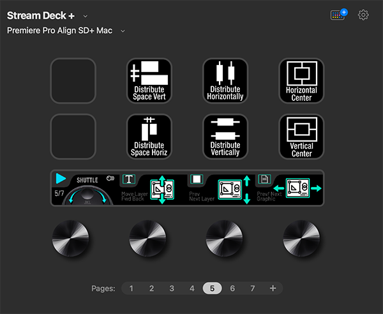This screenshot has width=383, height=314.
Task: Click the white square shape icon on strip
Action: pyautogui.click(x=197, y=179)
